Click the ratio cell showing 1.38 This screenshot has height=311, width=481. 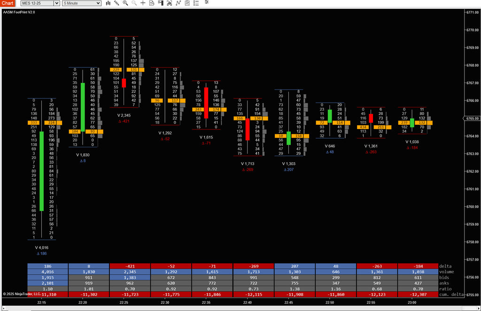click(295, 289)
